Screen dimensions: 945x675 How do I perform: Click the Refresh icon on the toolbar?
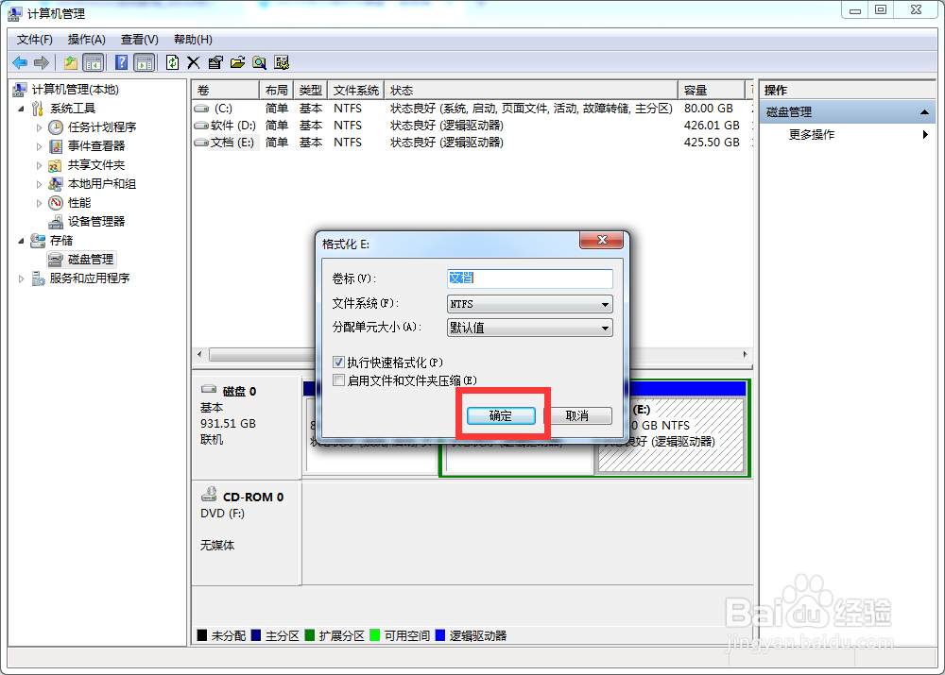(x=171, y=62)
